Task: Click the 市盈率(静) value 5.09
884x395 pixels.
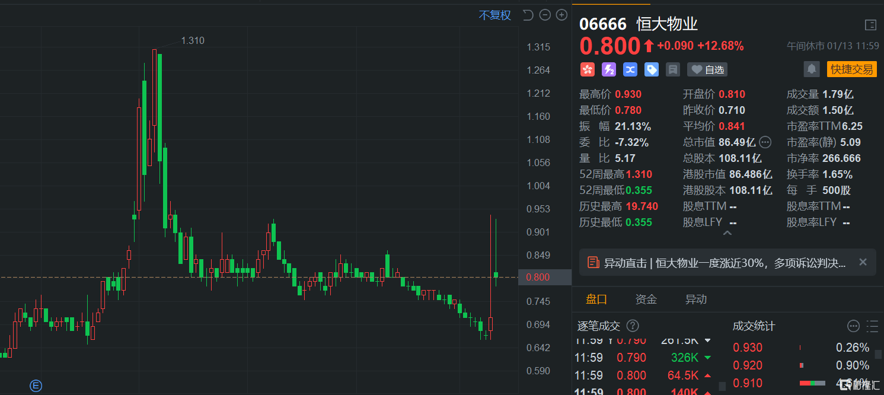Action: click(x=850, y=142)
